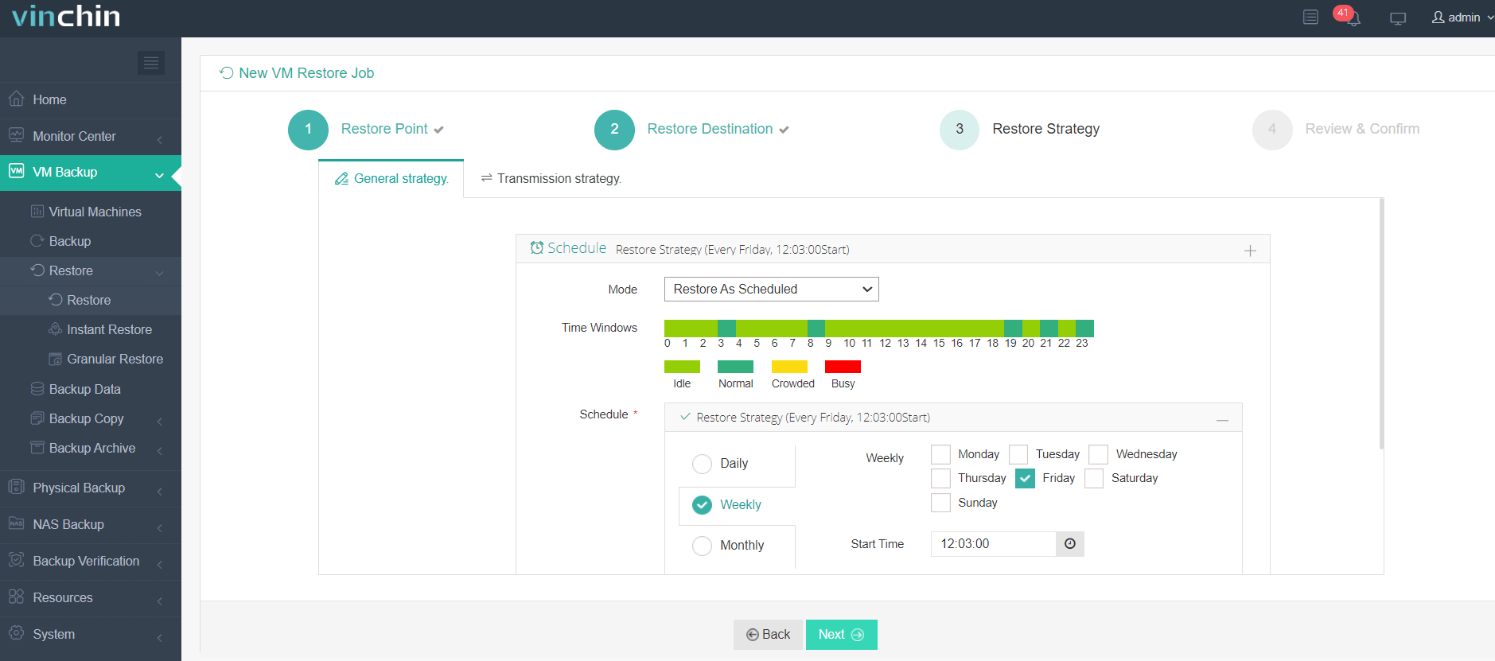The height and width of the screenshot is (661, 1495).
Task: Toggle the sidebar hamburger menu
Action: tap(151, 63)
